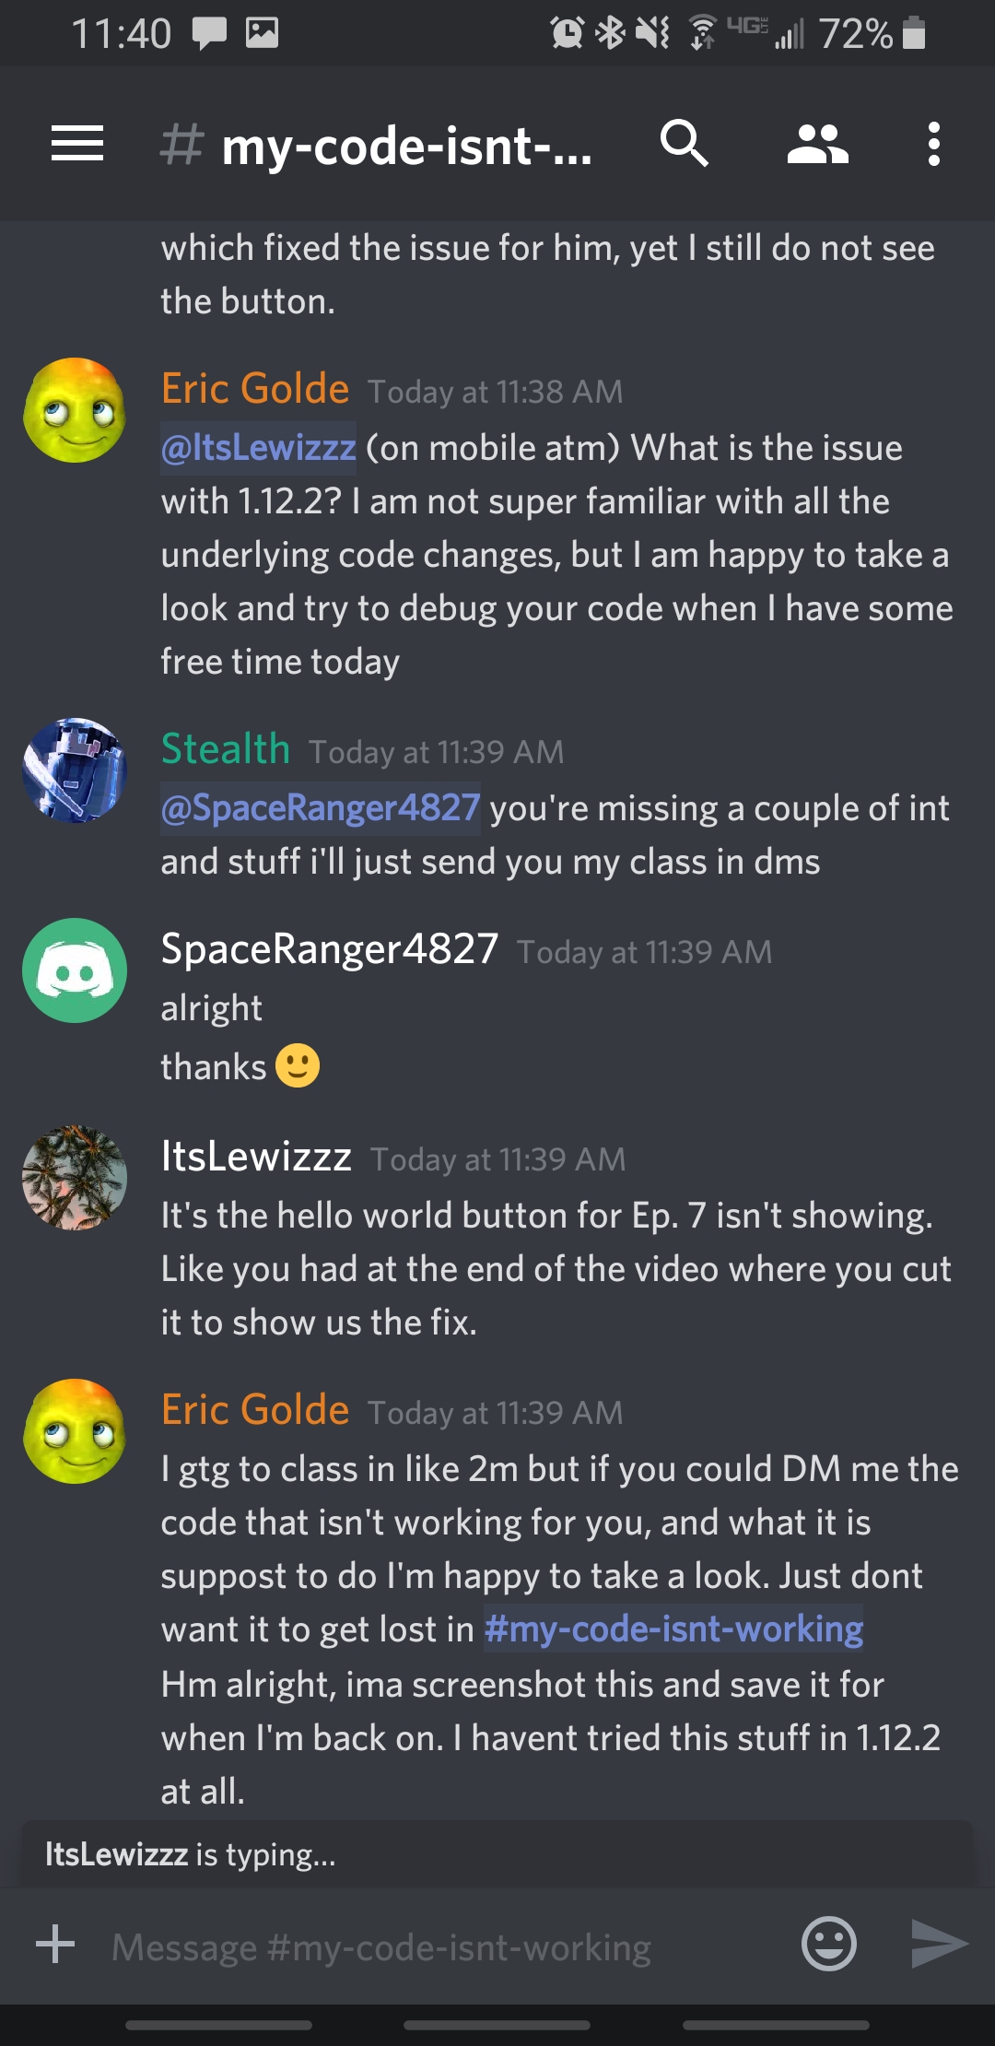The image size is (995, 2046).
Task: Open the three-dot overflow menu
Action: click(x=934, y=144)
